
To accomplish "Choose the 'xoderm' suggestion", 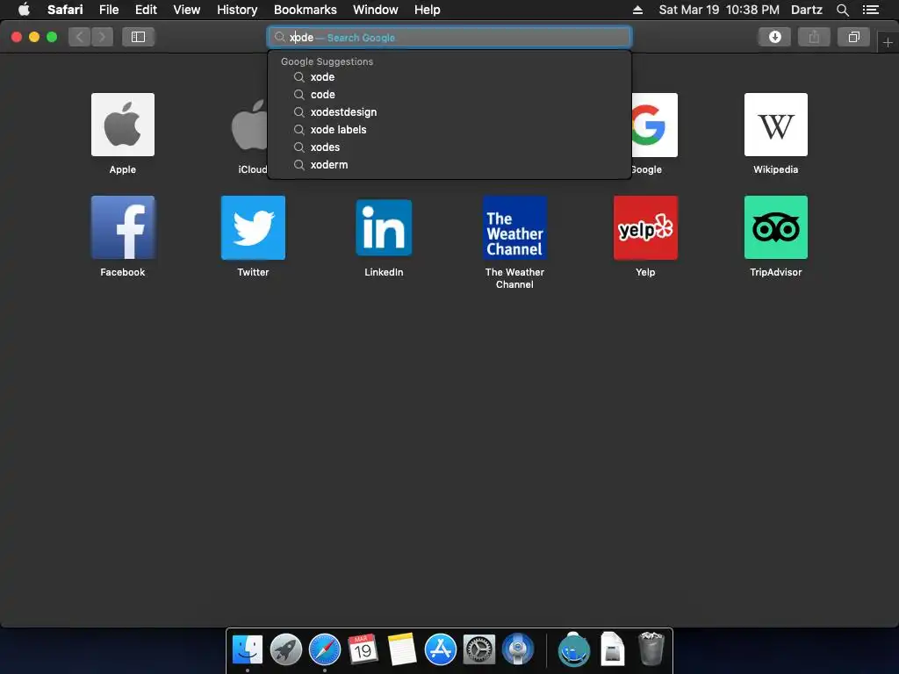I will [449, 164].
